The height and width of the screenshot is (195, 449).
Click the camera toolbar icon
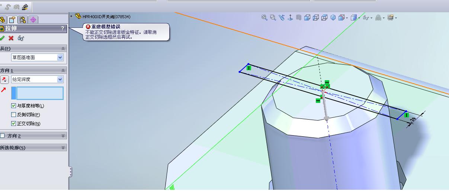[25, 7]
